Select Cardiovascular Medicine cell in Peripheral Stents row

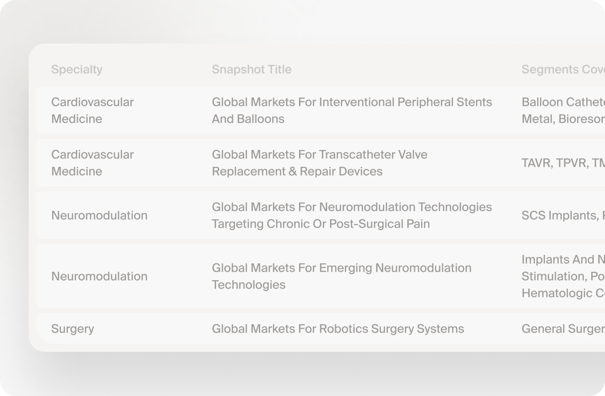pyautogui.click(x=92, y=110)
